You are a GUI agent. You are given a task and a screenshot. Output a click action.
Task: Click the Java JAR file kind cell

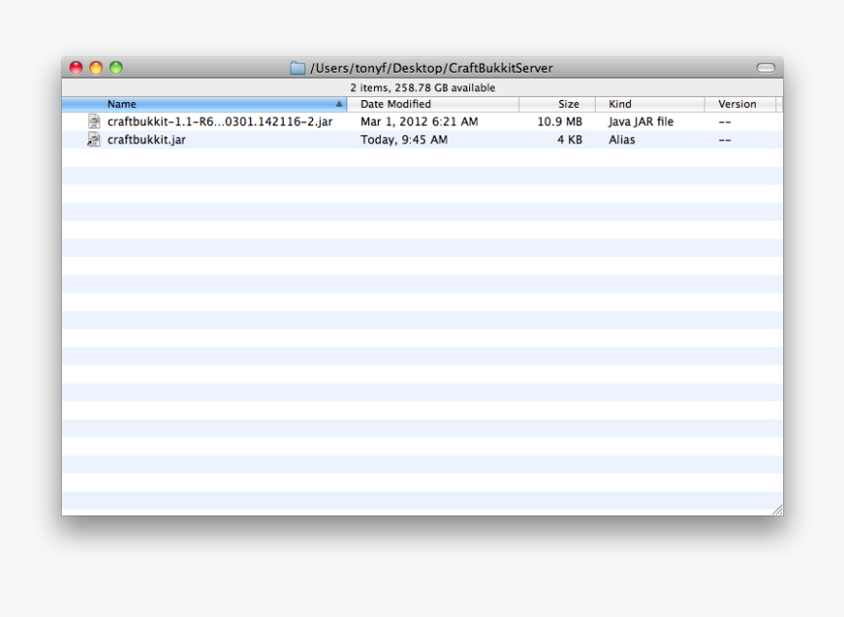coord(641,122)
